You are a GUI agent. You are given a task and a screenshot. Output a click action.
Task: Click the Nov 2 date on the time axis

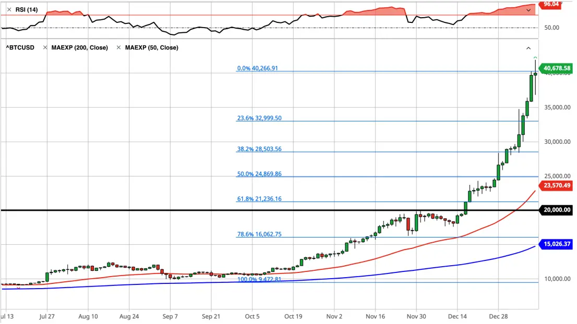[x=334, y=317]
